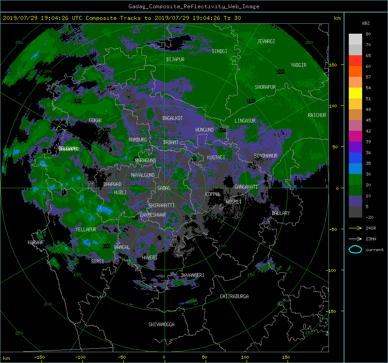388x363 pixels.
Task: Click the HAVERI city label
Action: (150, 258)
